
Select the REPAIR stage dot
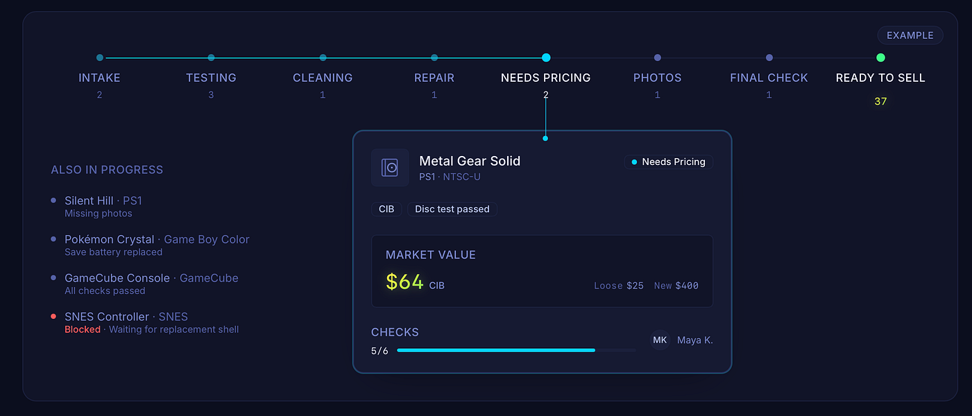(434, 58)
